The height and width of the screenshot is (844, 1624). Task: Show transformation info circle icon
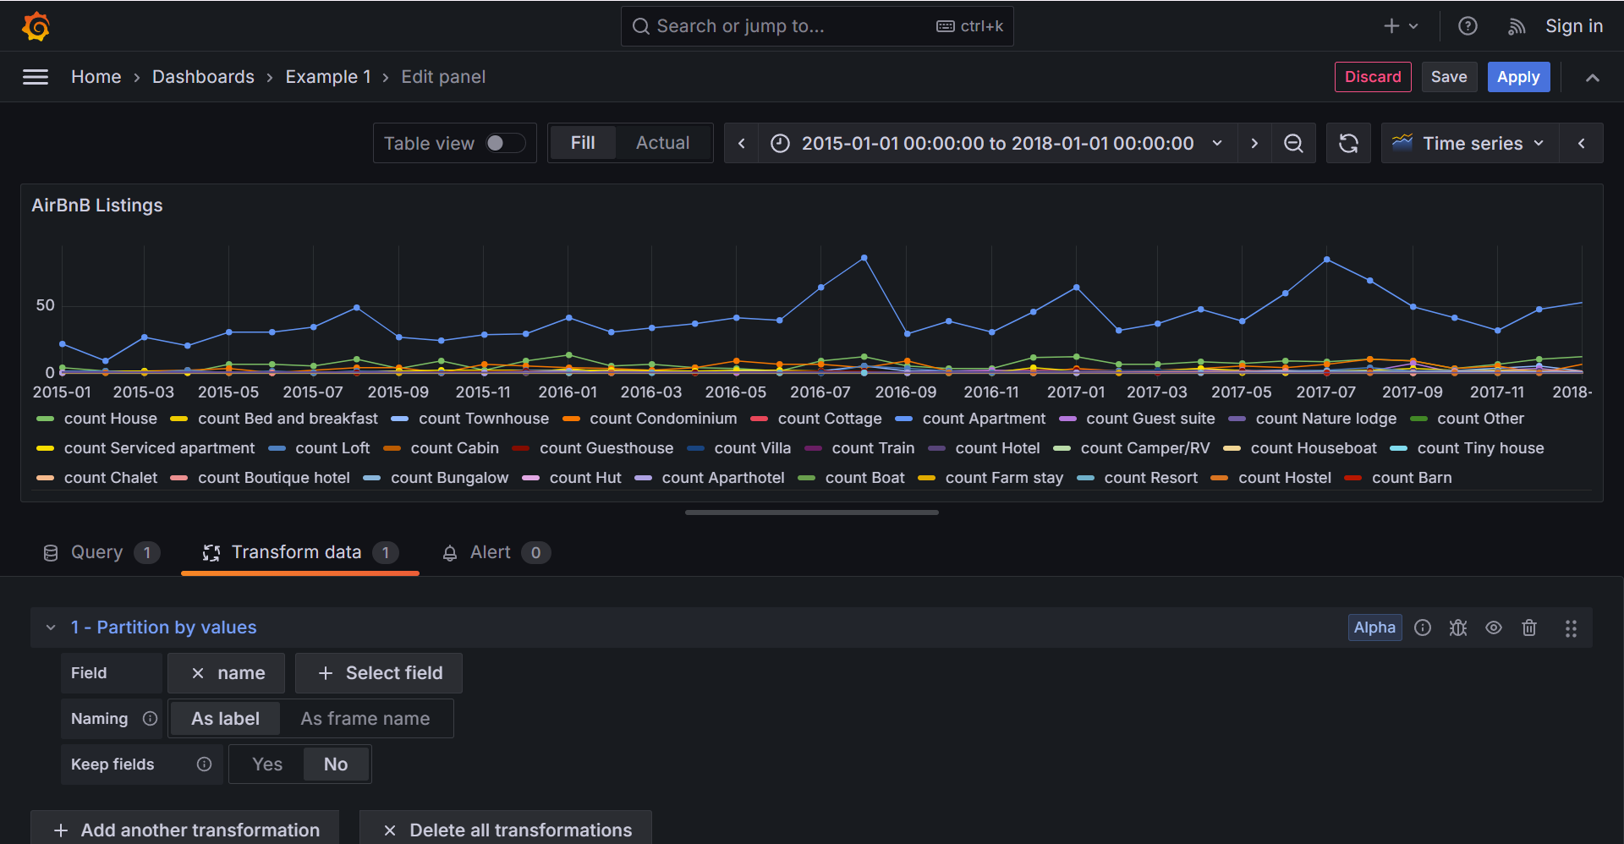(x=1423, y=628)
